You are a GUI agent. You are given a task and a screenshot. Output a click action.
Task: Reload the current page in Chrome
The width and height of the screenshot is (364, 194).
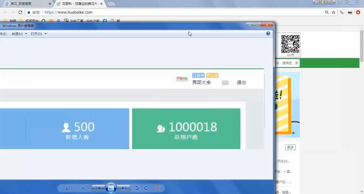20,12
